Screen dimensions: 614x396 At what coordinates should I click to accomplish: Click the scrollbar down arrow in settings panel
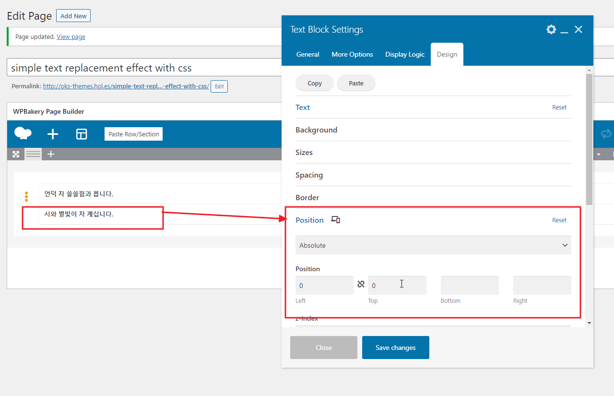(589, 323)
